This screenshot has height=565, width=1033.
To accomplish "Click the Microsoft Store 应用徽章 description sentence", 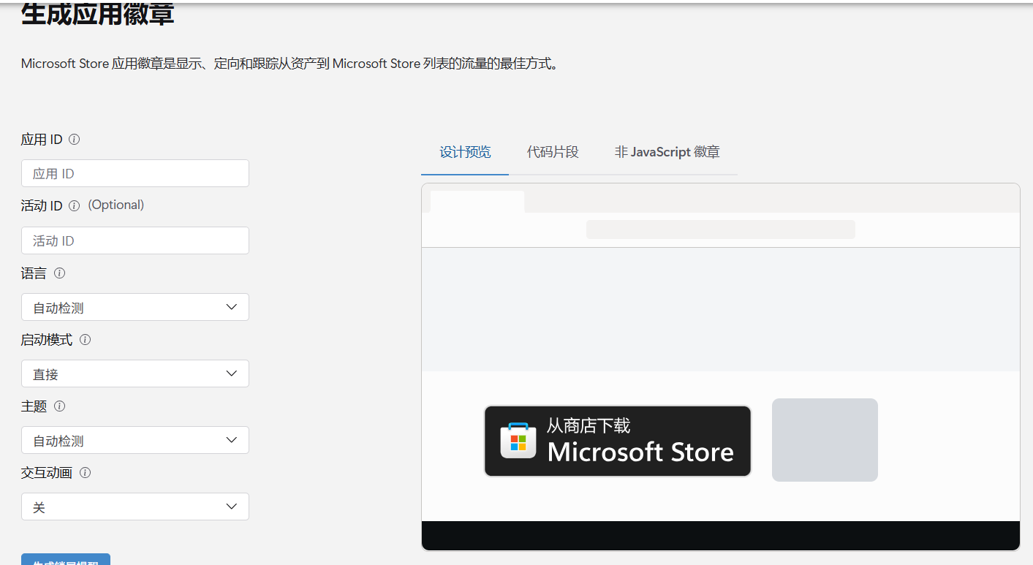I will [290, 64].
